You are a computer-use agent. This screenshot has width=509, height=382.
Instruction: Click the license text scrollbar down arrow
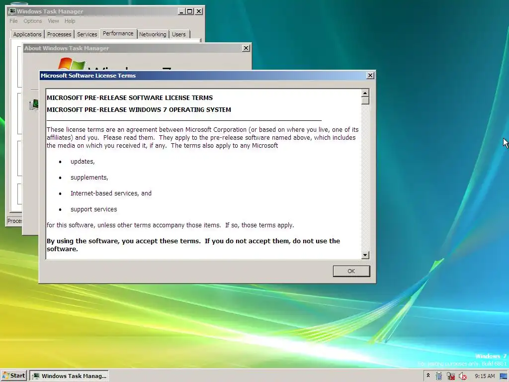click(365, 255)
